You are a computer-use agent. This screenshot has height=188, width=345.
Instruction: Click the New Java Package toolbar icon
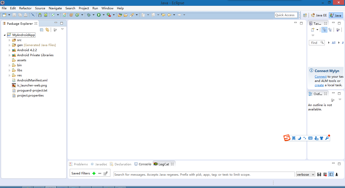(71, 15)
